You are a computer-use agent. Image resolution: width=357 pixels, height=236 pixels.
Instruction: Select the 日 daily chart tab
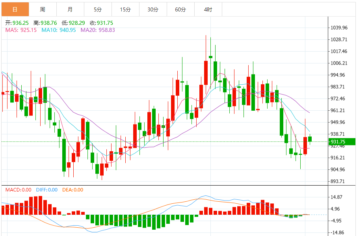pyautogui.click(x=15, y=9)
